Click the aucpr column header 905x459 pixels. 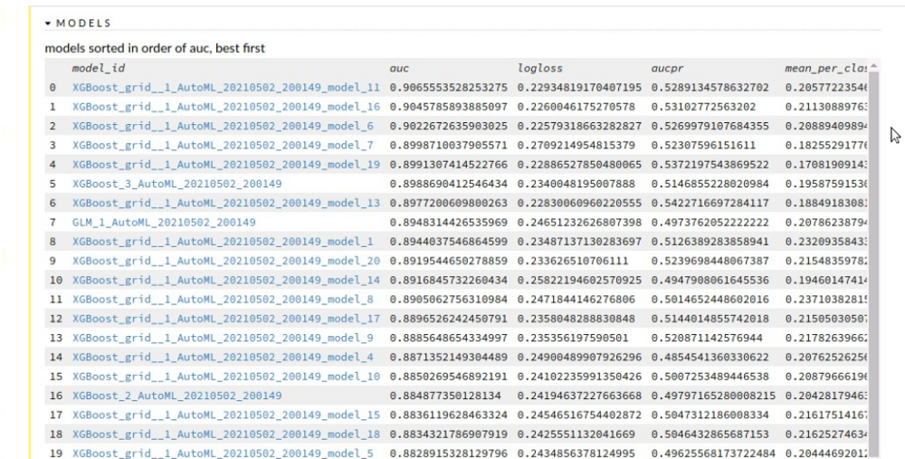(667, 68)
